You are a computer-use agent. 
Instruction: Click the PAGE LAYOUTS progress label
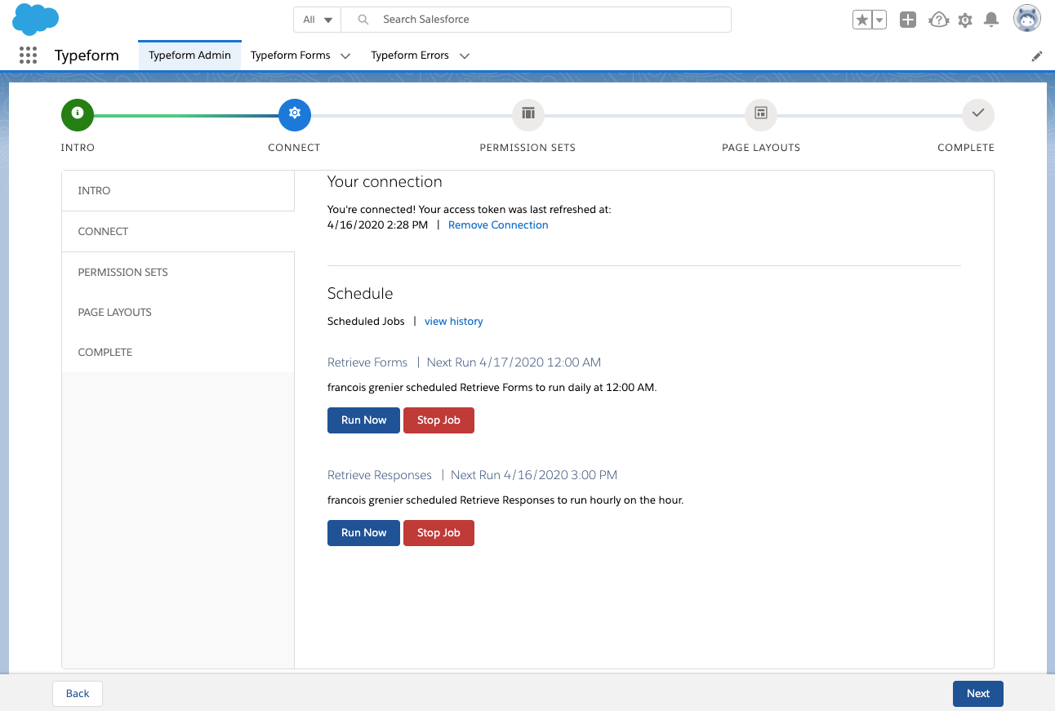[761, 148]
